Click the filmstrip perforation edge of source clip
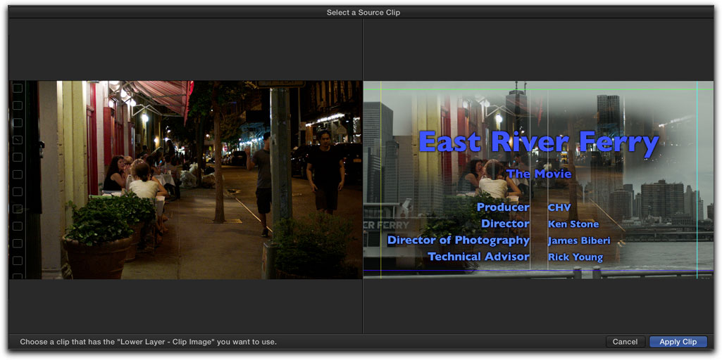Screen dimensions: 722x360 tap(17, 179)
